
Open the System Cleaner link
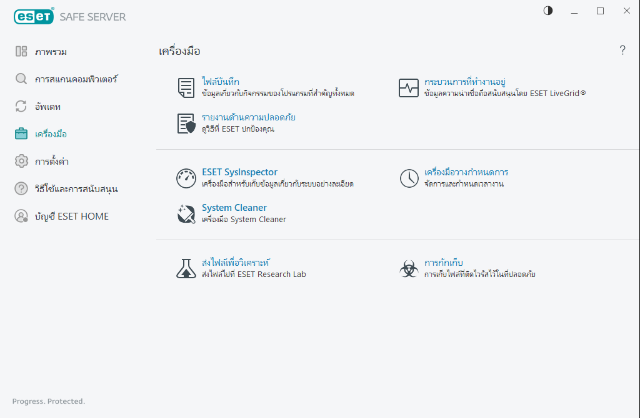[234, 208]
